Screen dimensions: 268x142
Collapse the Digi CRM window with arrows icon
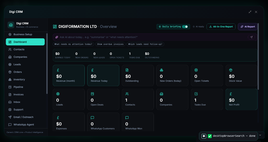(250, 12)
